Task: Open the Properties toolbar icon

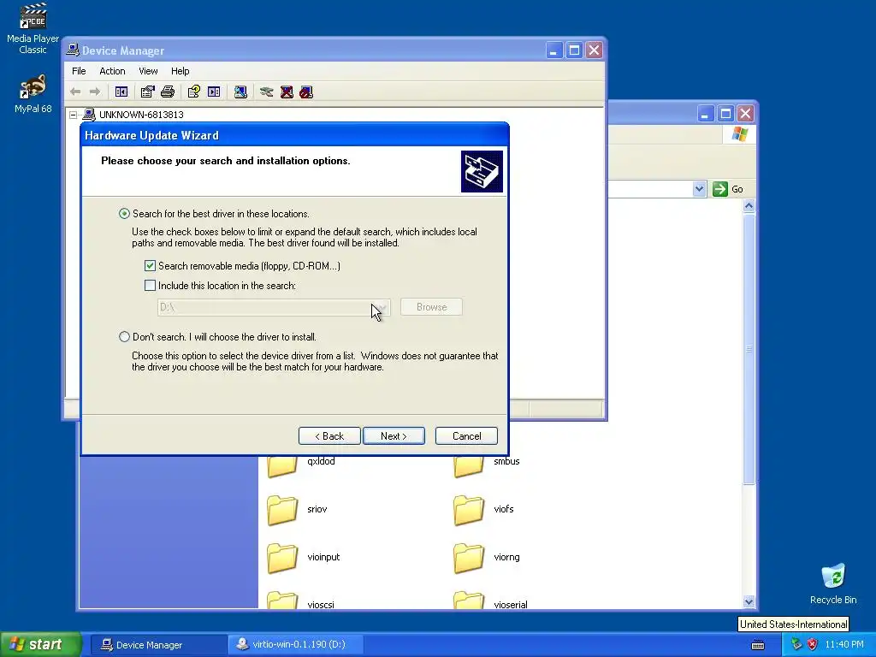Action: point(147,92)
